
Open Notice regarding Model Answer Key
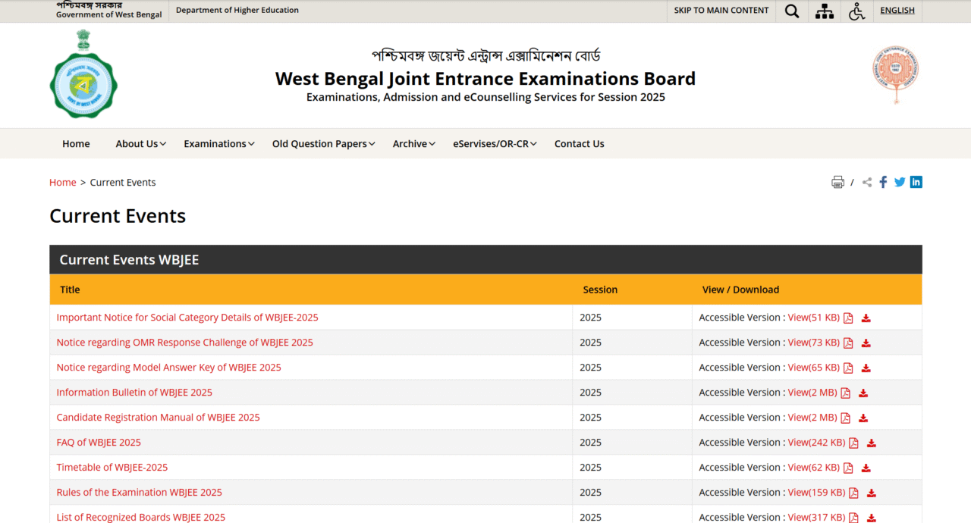point(169,368)
